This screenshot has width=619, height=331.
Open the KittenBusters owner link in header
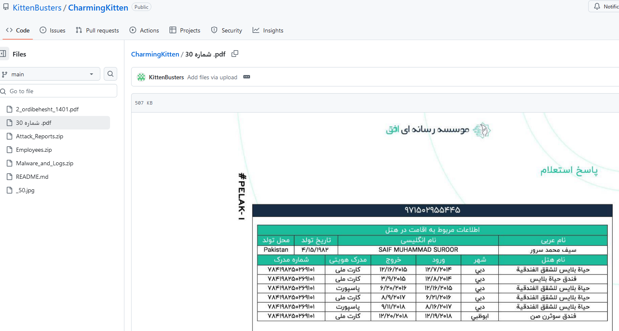coord(37,8)
